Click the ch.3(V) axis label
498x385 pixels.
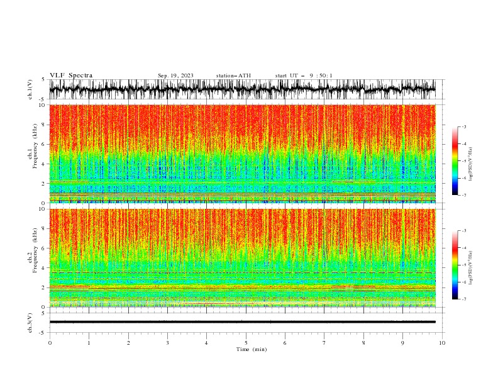click(x=30, y=323)
